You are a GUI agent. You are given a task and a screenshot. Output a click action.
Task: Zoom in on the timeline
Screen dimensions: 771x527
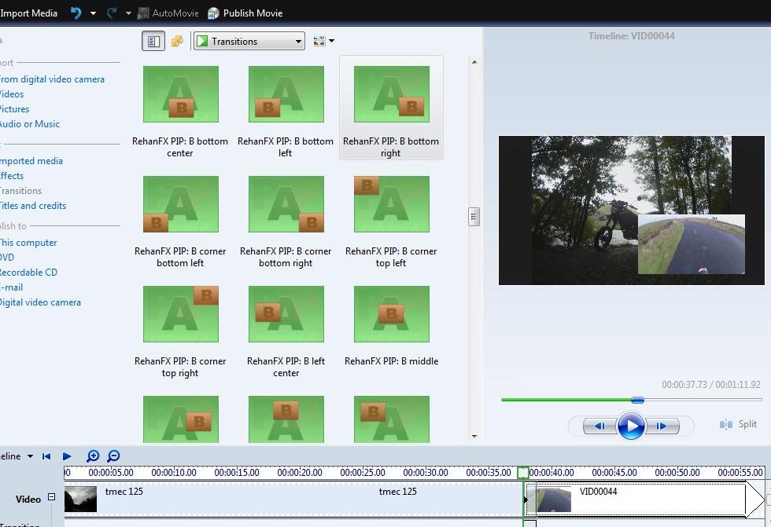pos(93,456)
